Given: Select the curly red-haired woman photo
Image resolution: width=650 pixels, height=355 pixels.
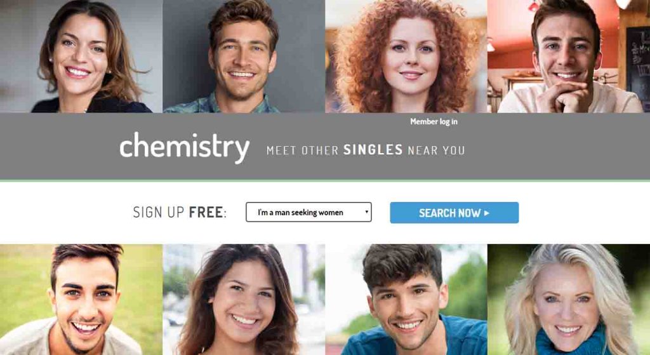Looking at the screenshot, I should [406, 57].
